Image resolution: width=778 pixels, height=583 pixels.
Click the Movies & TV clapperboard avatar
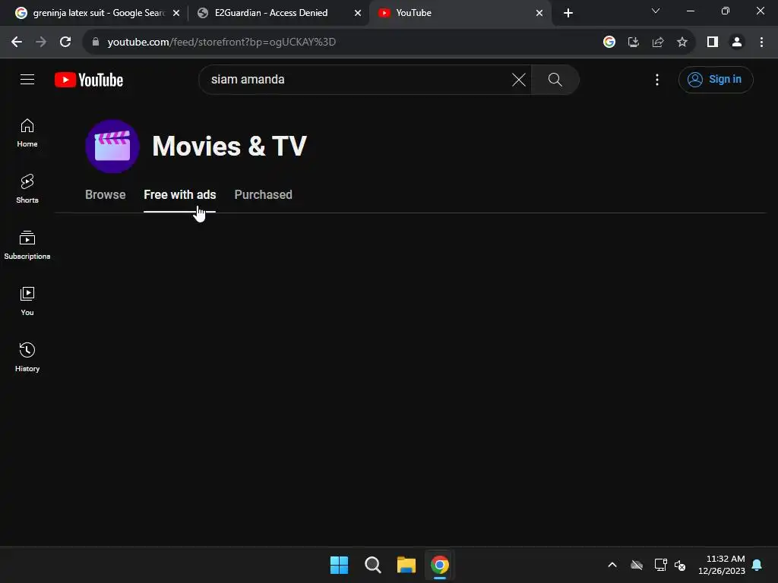tap(112, 147)
